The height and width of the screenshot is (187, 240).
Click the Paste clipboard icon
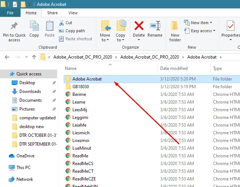click(50, 26)
